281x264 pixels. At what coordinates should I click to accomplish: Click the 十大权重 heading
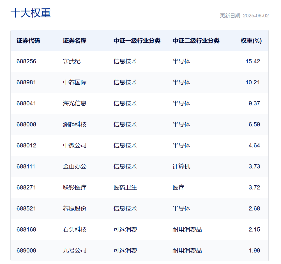pos(31,13)
